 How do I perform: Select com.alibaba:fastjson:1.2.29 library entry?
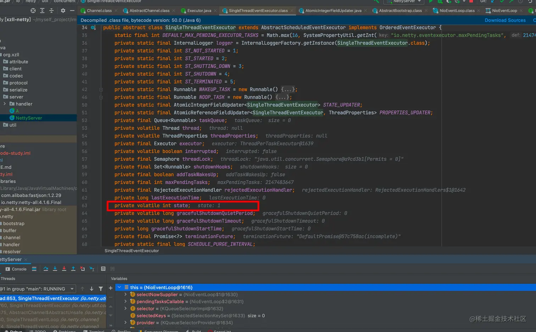coord(31,195)
